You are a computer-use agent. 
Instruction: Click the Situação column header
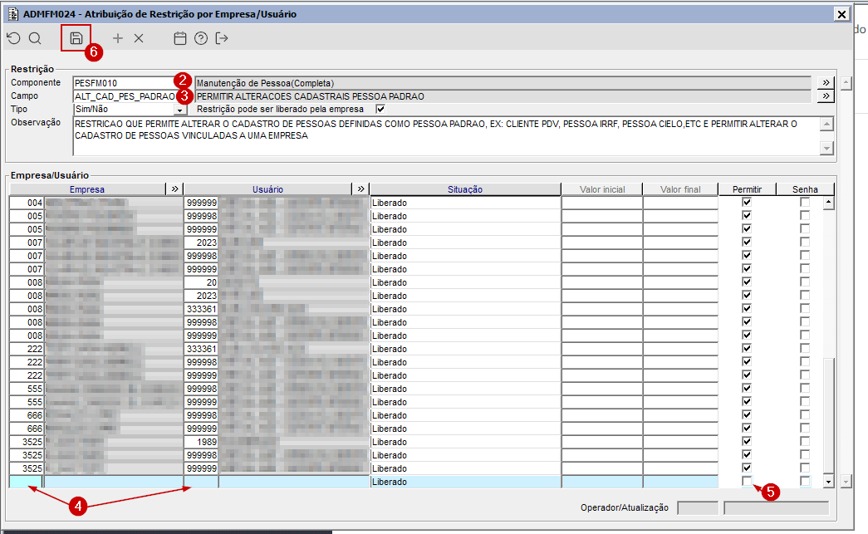[x=465, y=189]
